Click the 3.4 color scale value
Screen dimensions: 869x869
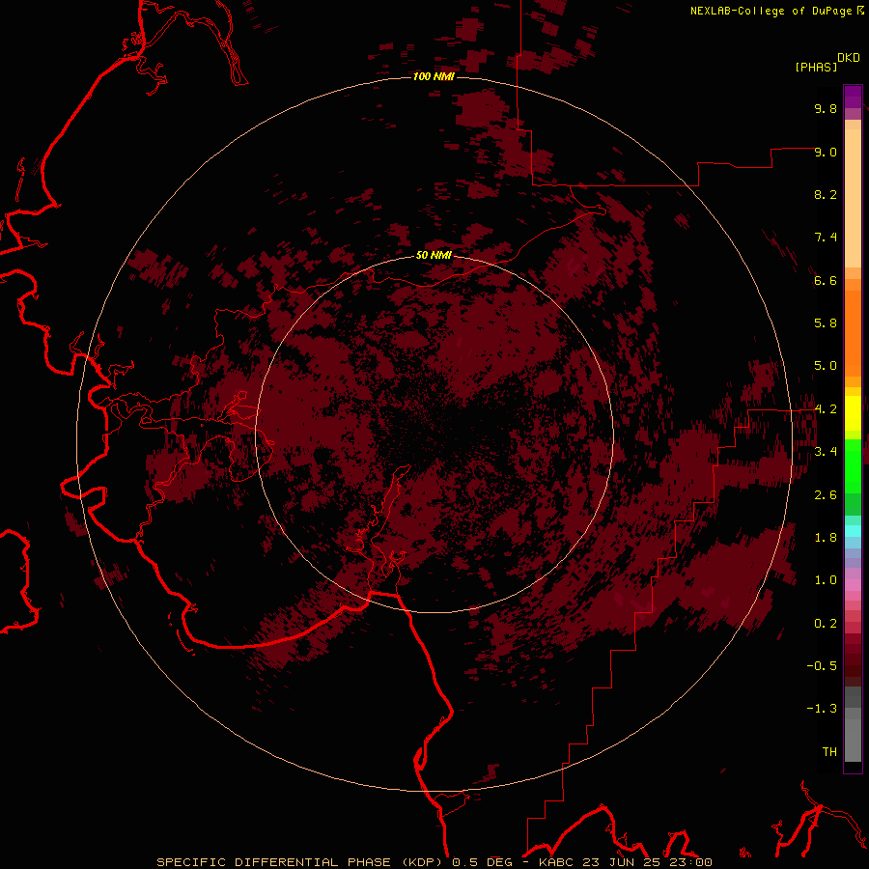click(x=826, y=452)
